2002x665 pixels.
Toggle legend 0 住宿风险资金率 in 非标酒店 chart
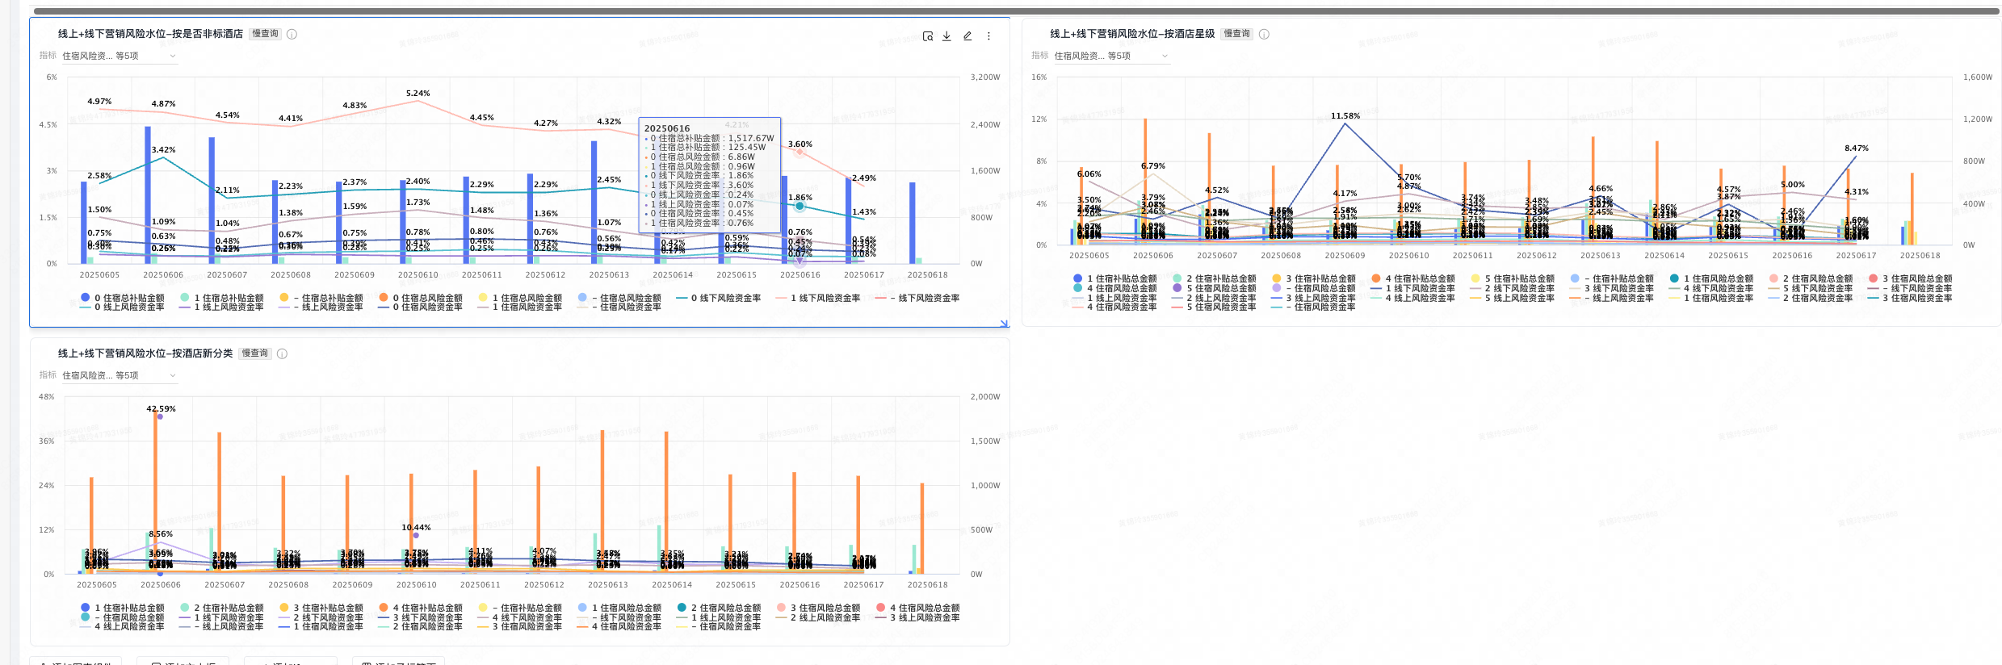click(x=421, y=307)
